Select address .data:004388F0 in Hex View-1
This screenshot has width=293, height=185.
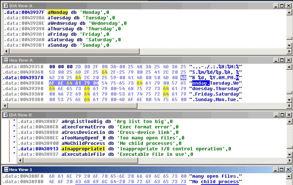point(23,176)
